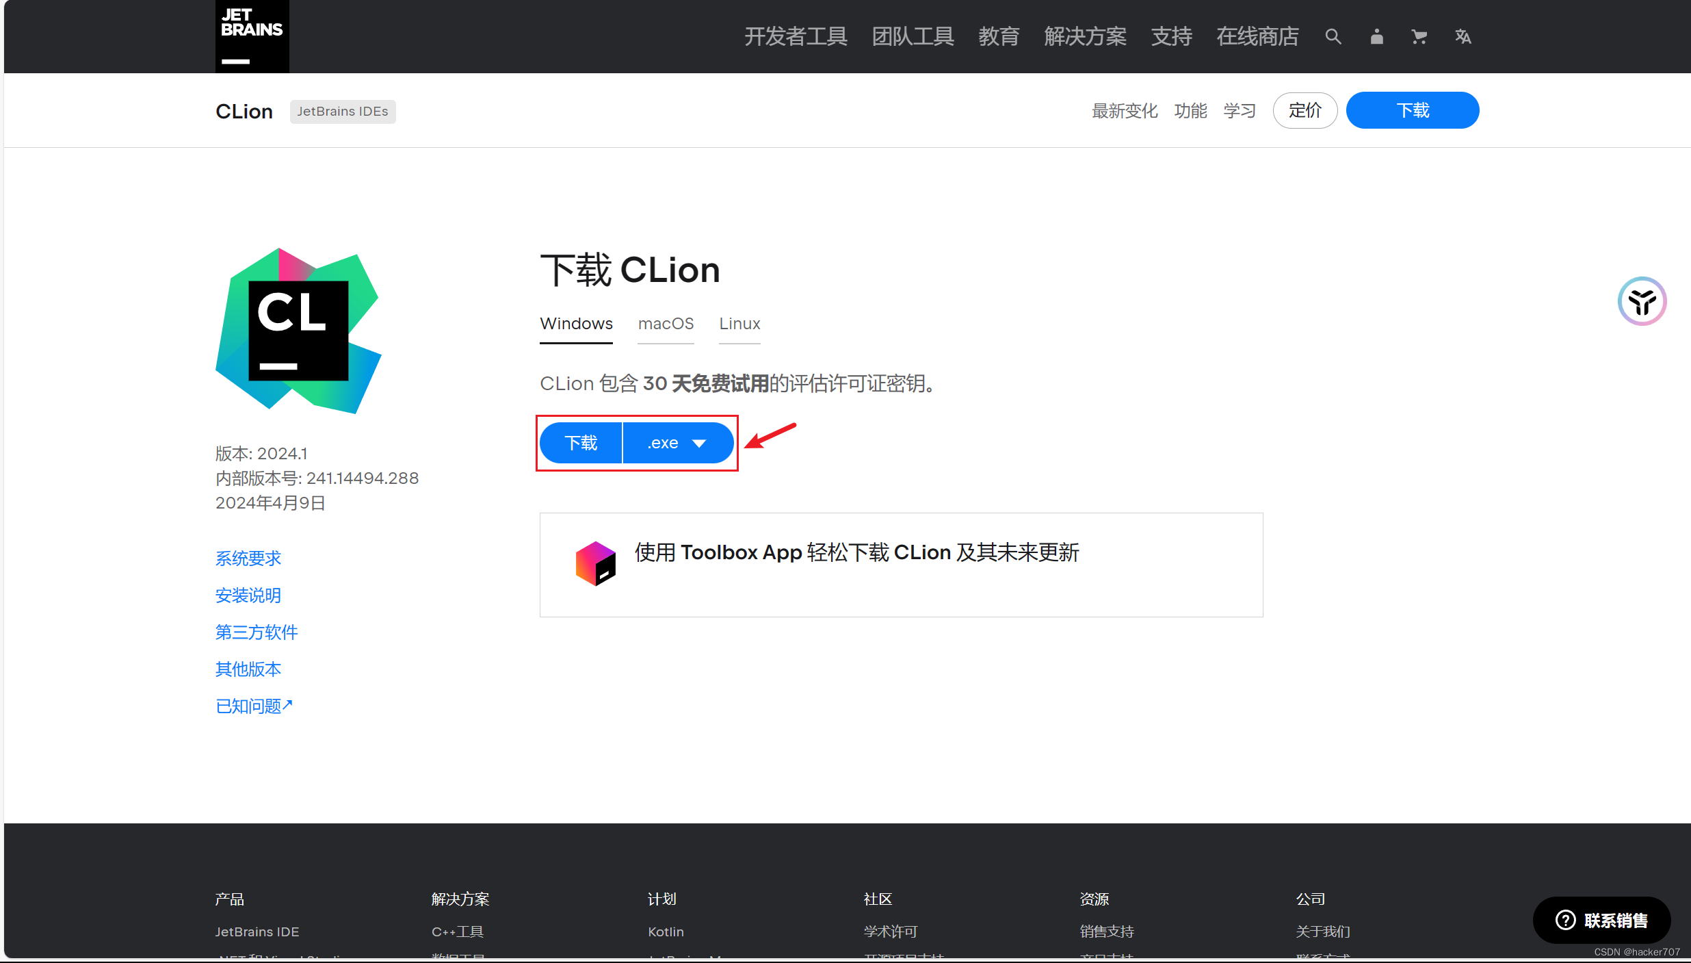Click the CLion product logo image
Image resolution: width=1691 pixels, height=963 pixels.
coord(298,331)
